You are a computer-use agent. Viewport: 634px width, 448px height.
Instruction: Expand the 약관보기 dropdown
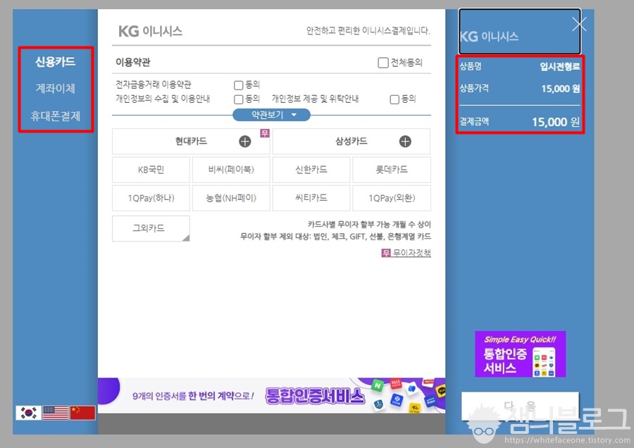pos(271,115)
